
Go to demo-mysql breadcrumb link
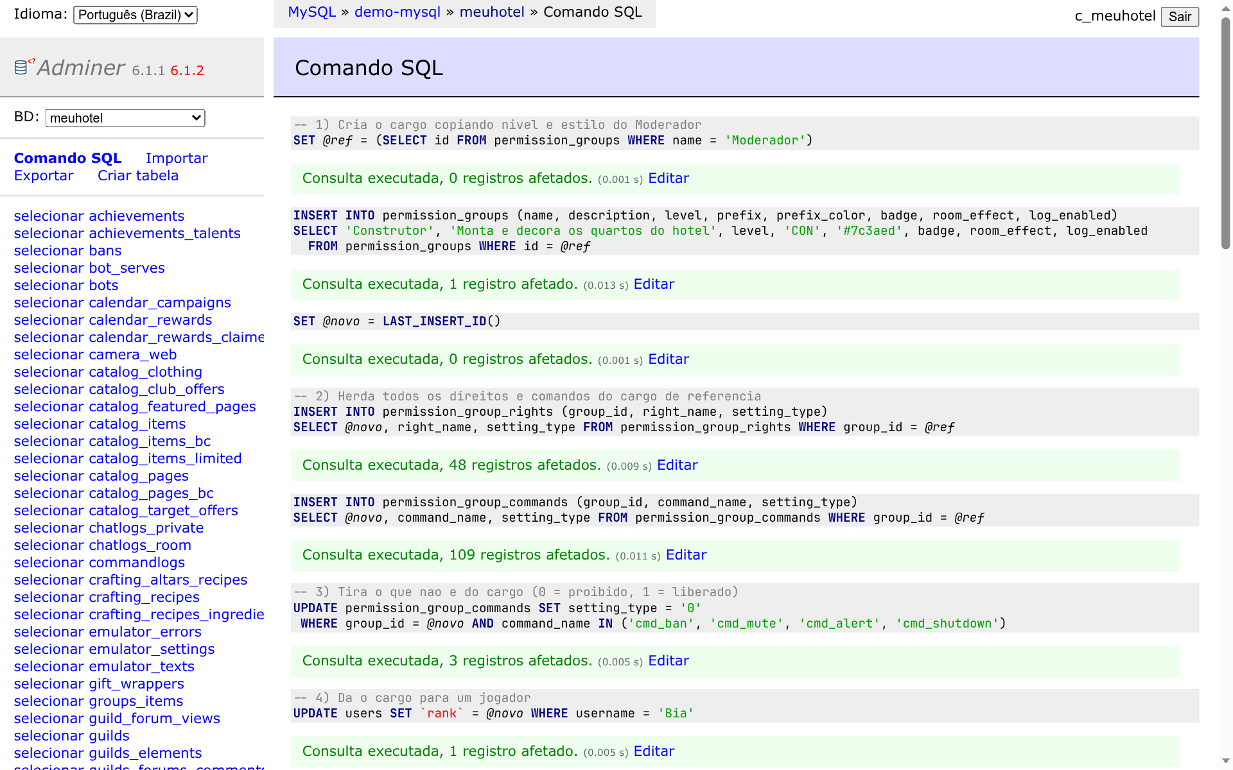[x=398, y=12]
